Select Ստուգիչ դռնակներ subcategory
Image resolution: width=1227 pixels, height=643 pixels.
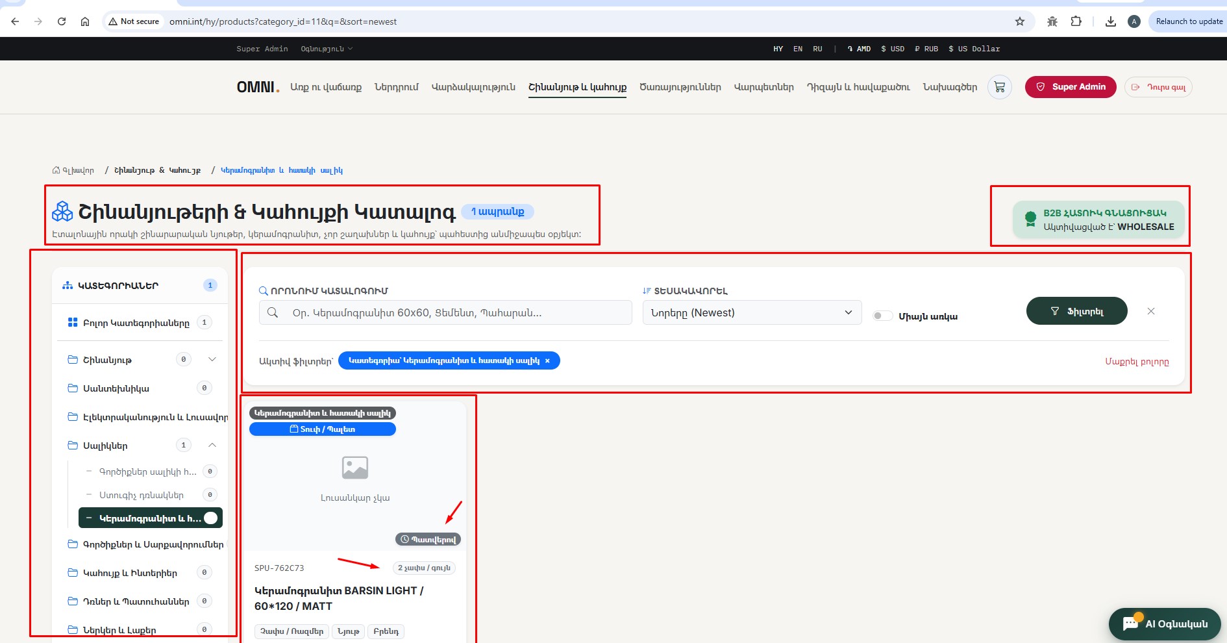(151, 495)
